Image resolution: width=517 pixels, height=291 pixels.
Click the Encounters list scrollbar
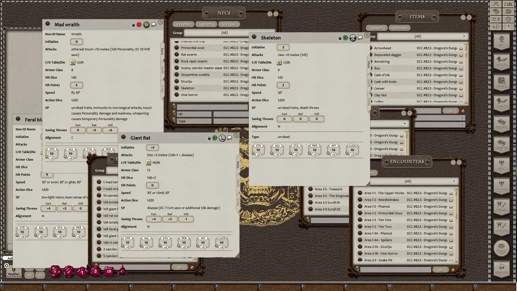[456, 226]
